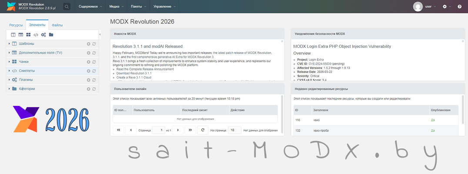The width and height of the screenshot is (468, 174).
Task: Open the Содержимое menu
Action: 90,7
